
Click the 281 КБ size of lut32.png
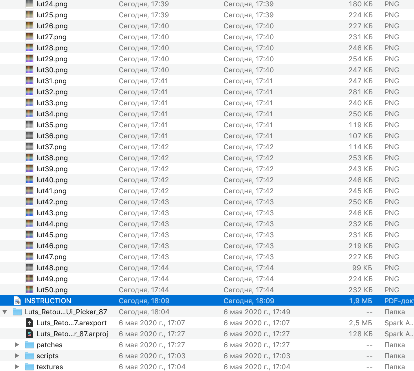[x=360, y=92]
